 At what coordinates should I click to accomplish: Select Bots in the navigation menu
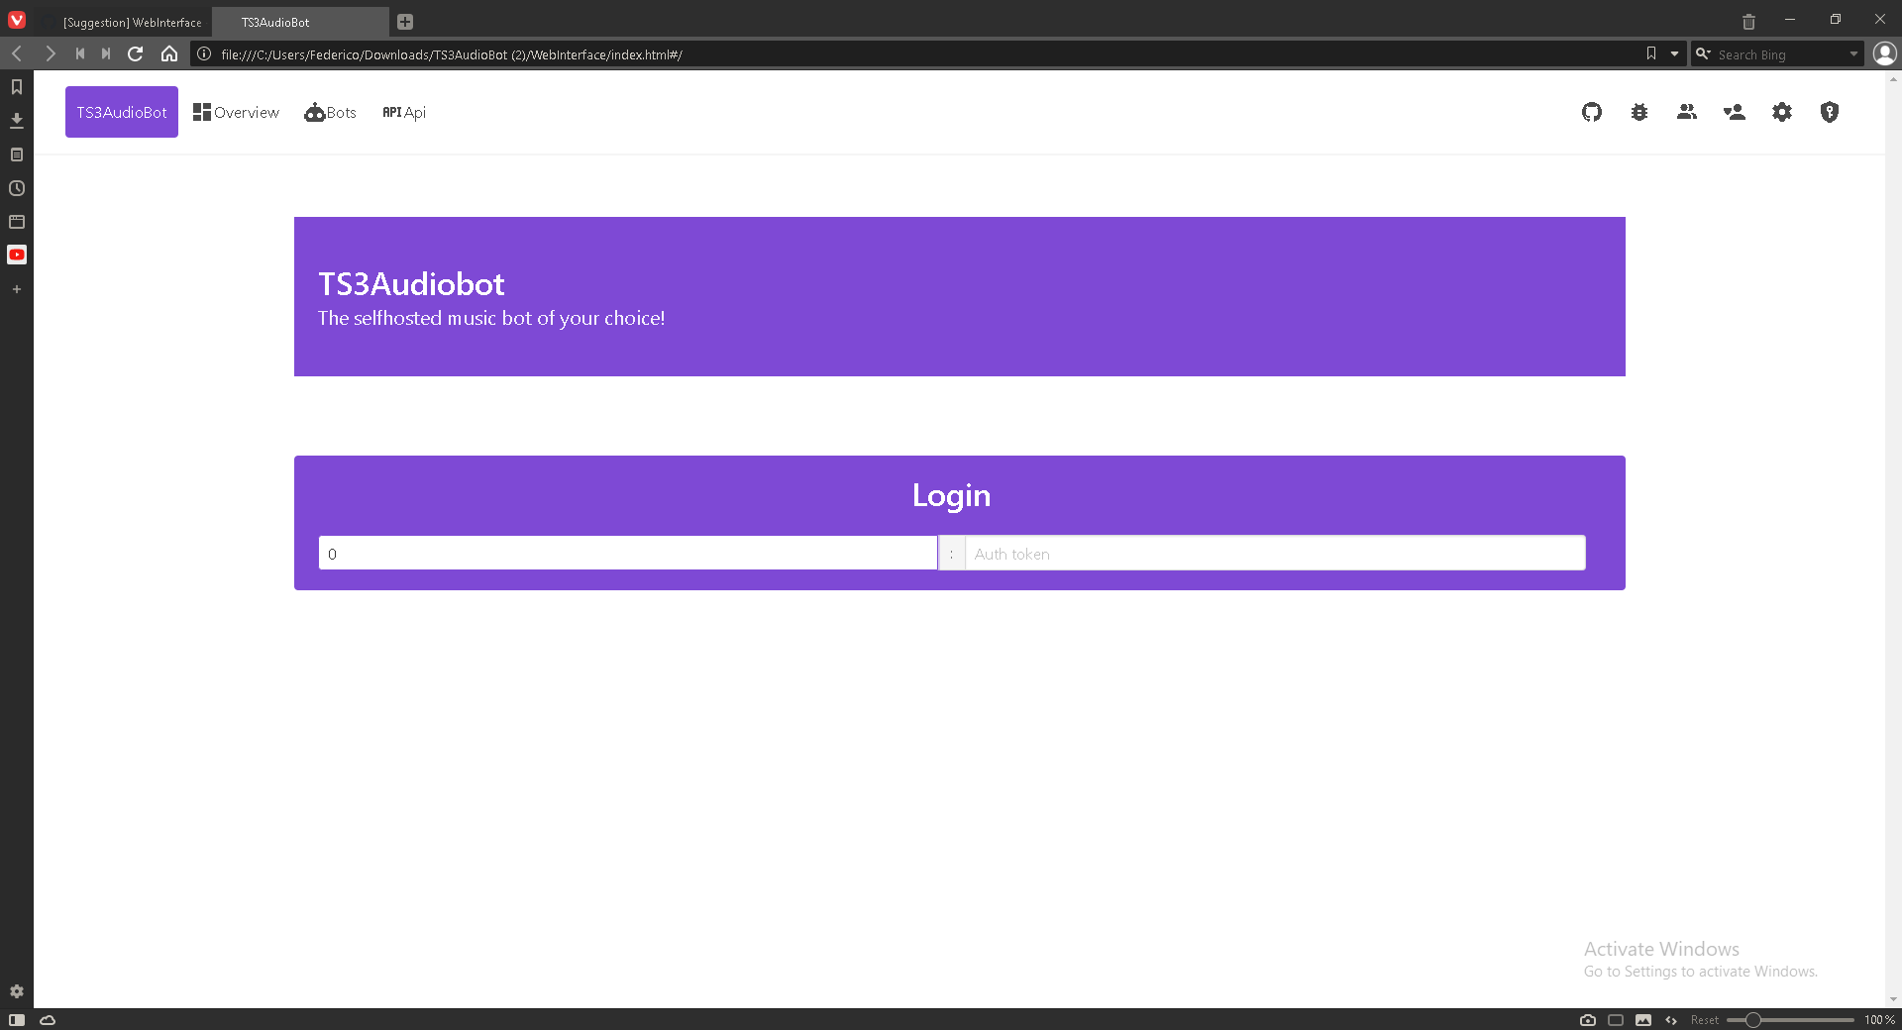330,112
